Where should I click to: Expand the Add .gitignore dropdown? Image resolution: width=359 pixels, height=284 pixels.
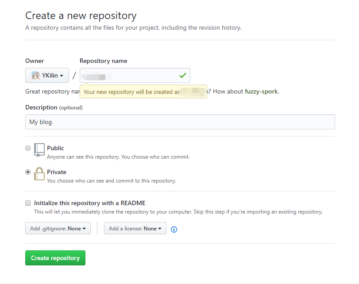pos(58,228)
